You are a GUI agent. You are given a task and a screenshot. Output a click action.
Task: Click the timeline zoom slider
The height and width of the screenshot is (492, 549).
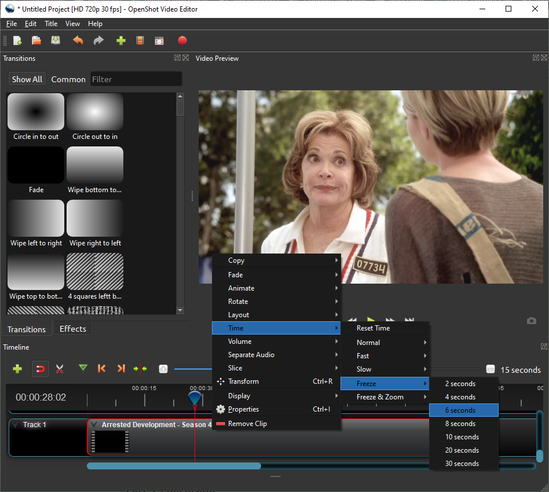coord(326,369)
